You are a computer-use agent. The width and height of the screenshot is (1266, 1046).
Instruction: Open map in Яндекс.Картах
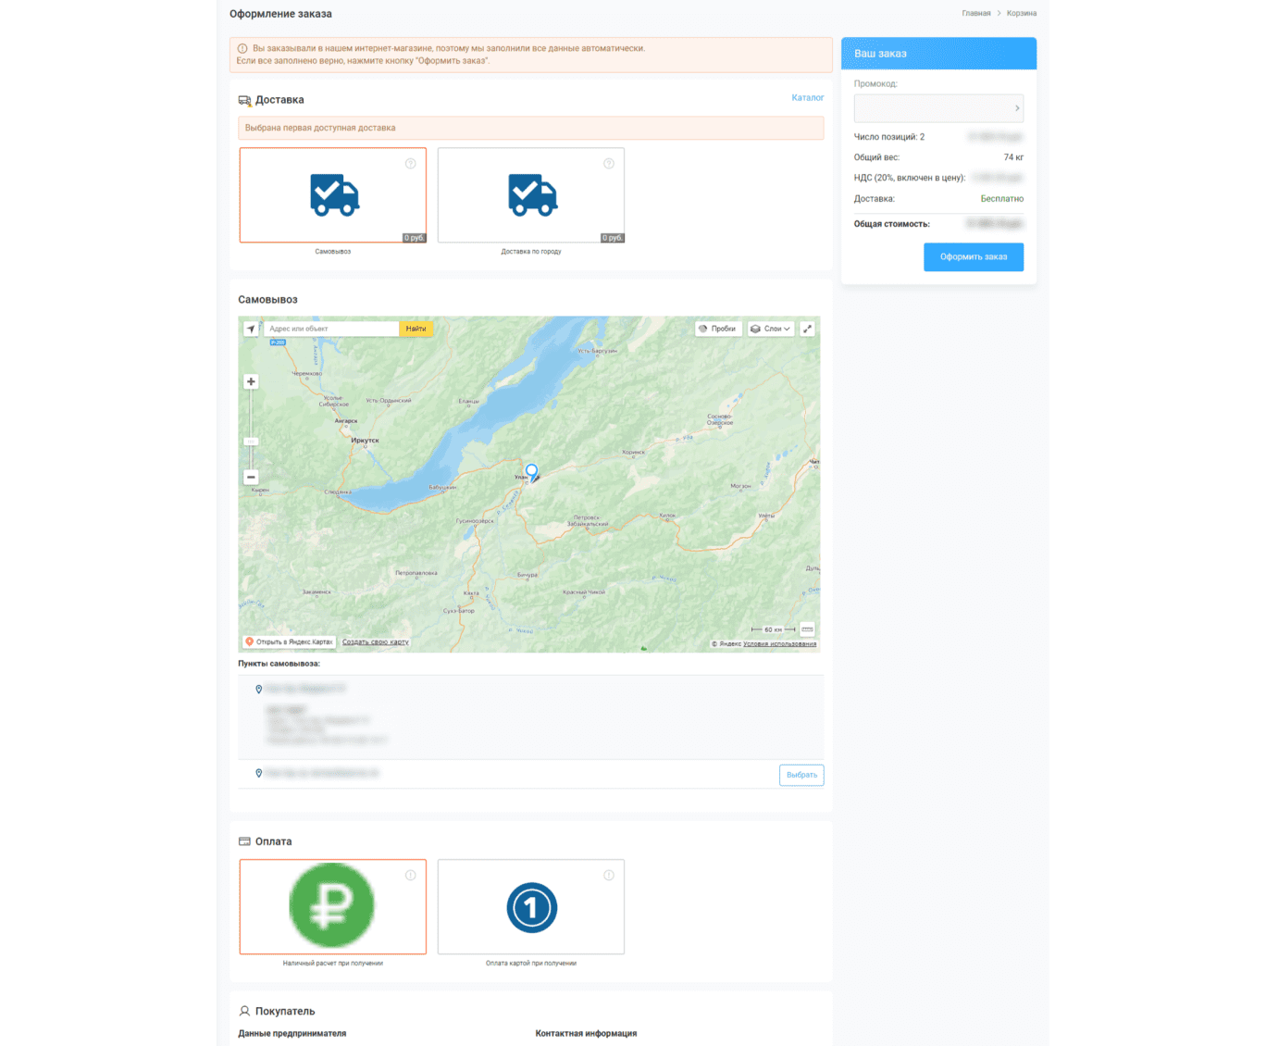(x=289, y=641)
